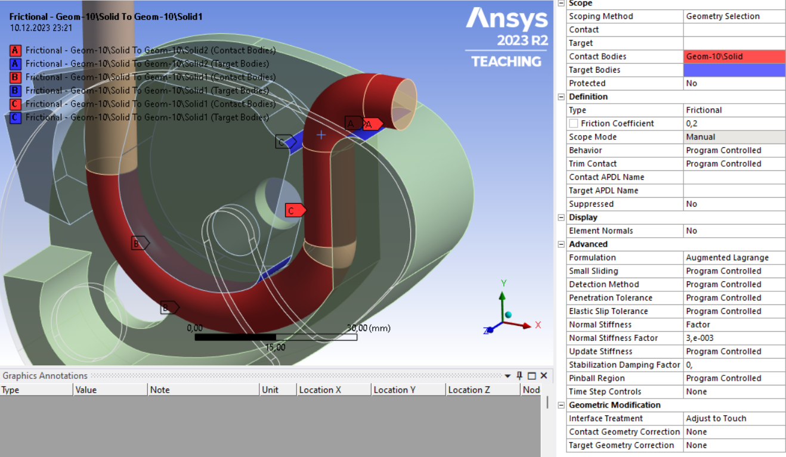Collapse the Definition section

(x=561, y=97)
